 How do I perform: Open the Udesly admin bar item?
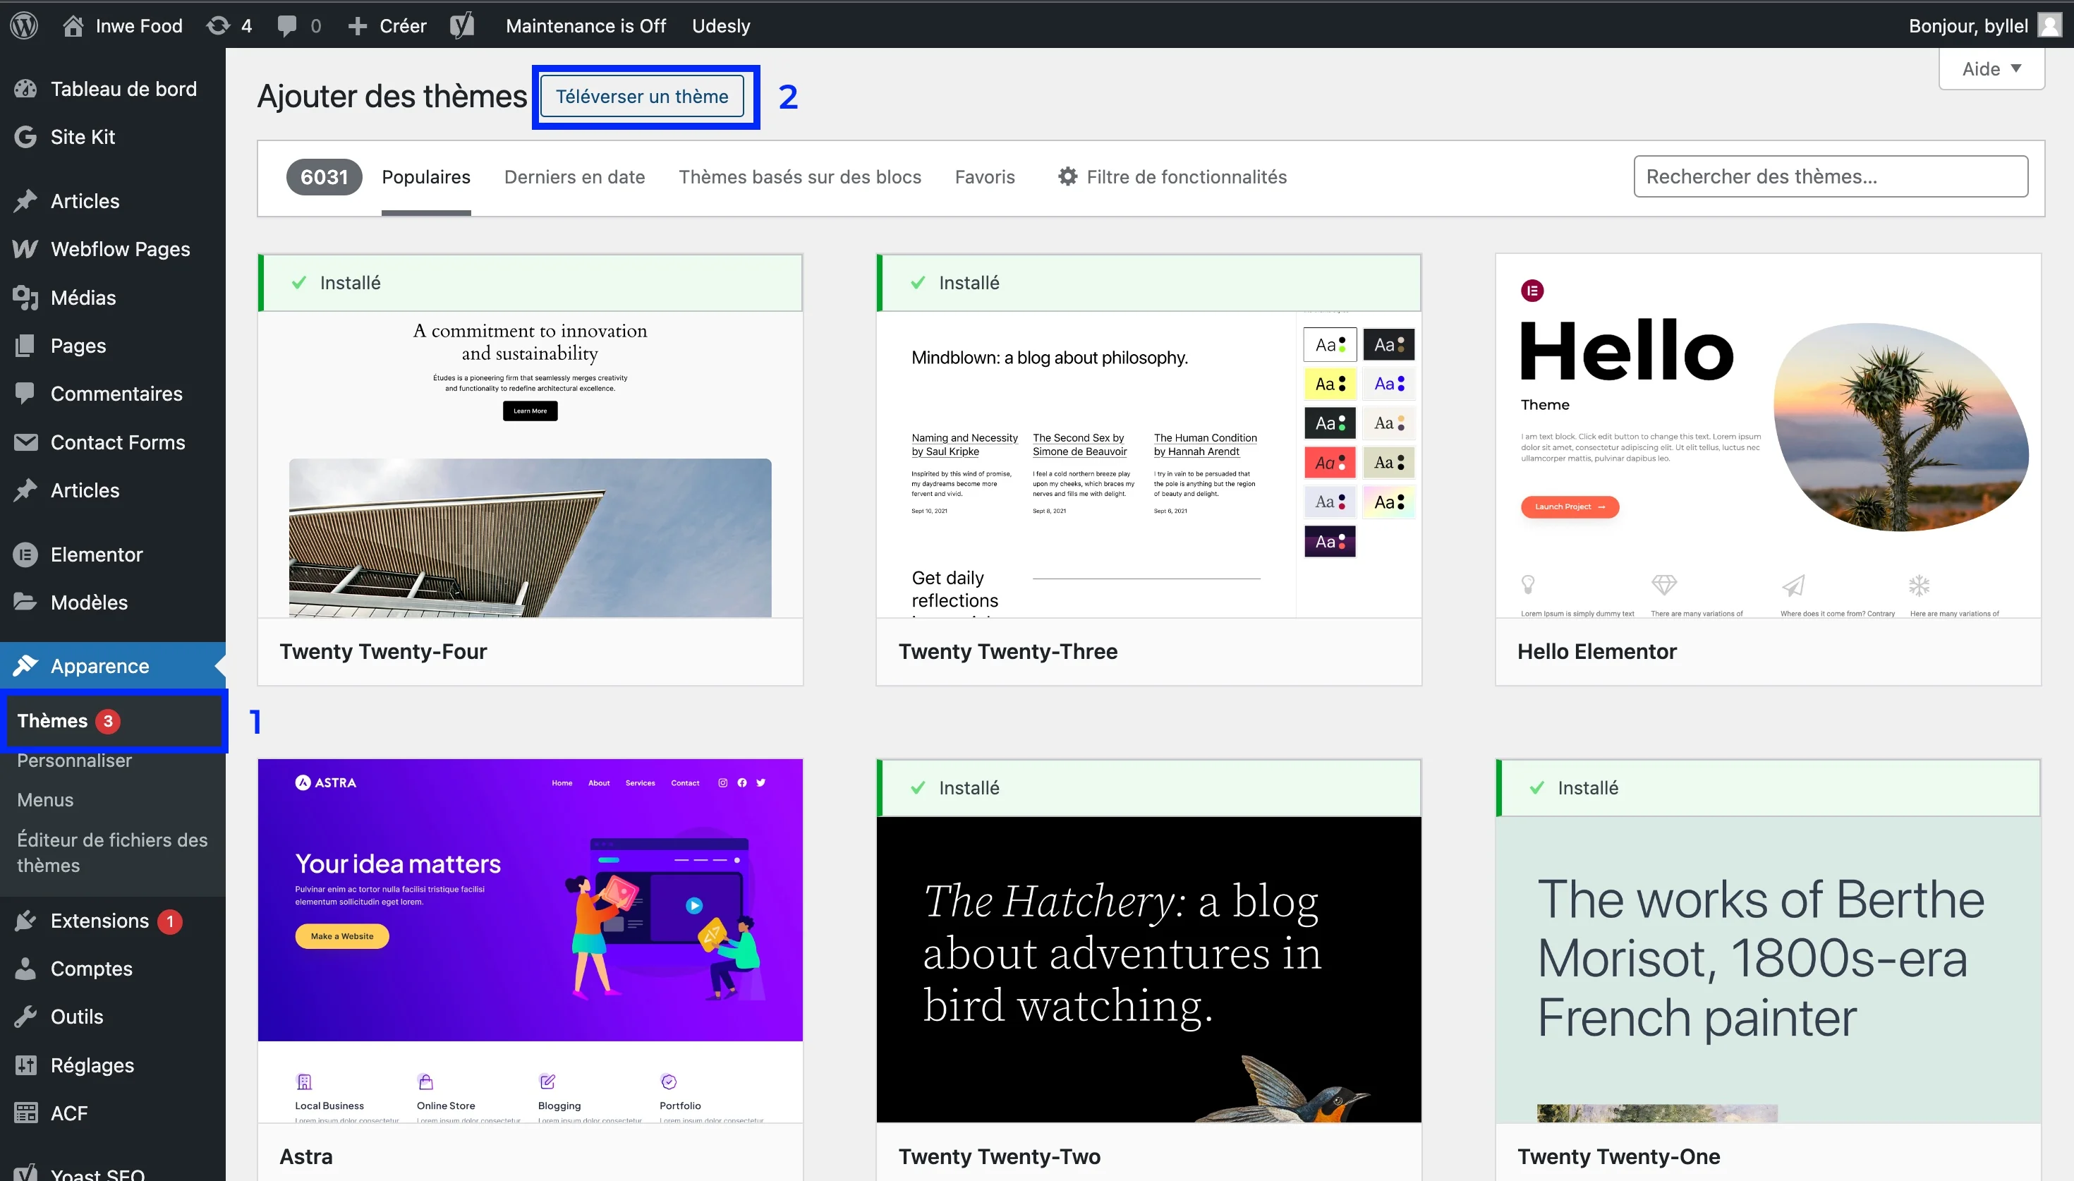click(x=721, y=26)
